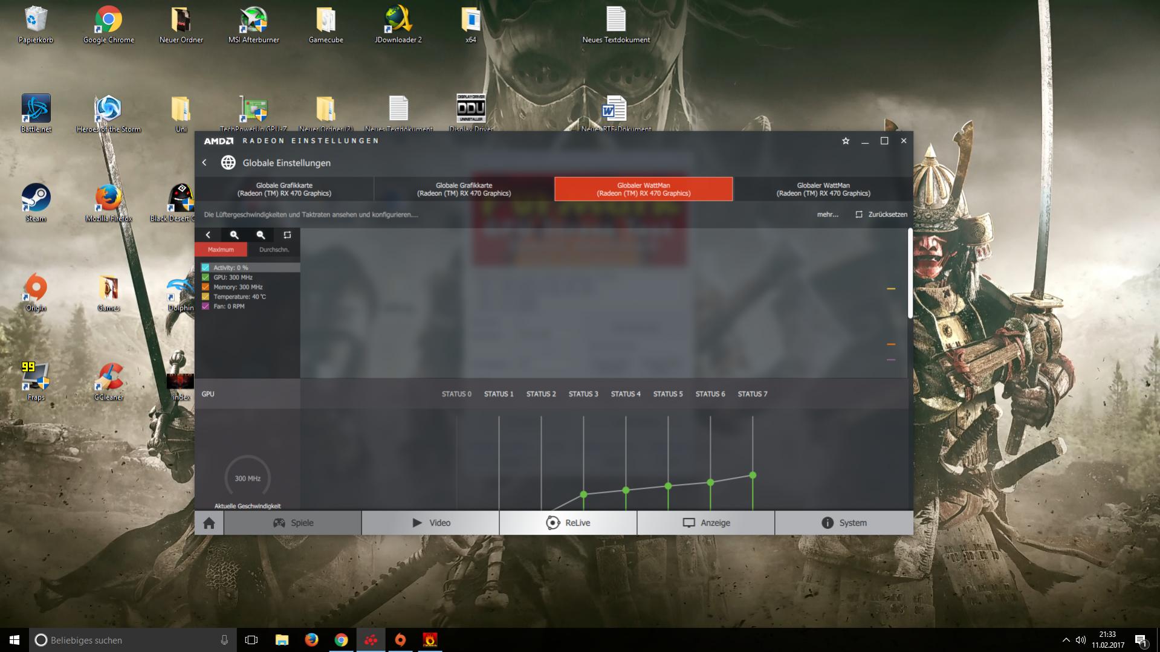Switch to the Maximum histogram tab
Image resolution: width=1160 pixels, height=652 pixels.
[221, 250]
